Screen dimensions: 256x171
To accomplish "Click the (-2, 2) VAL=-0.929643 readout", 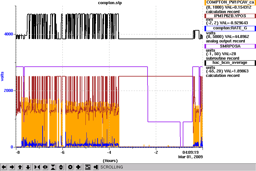I will tap(227, 23).
